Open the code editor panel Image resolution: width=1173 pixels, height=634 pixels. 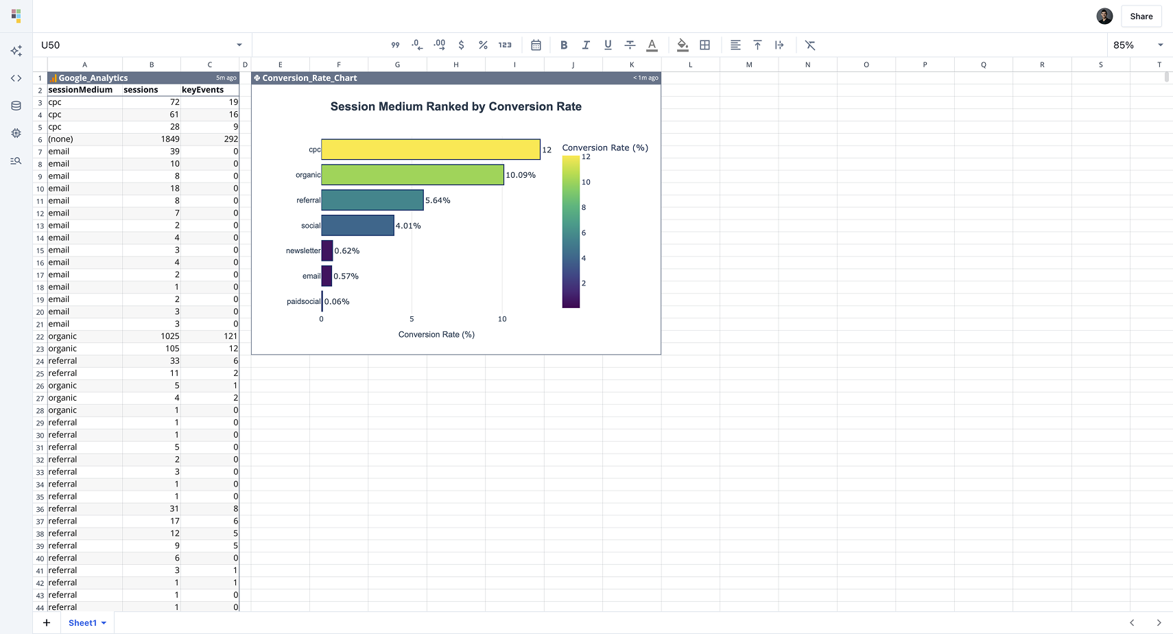[16, 78]
